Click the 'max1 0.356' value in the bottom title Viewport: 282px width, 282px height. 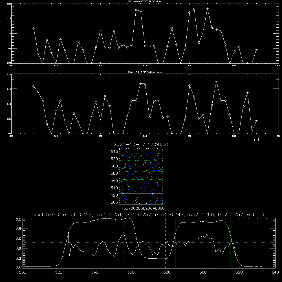78,215
